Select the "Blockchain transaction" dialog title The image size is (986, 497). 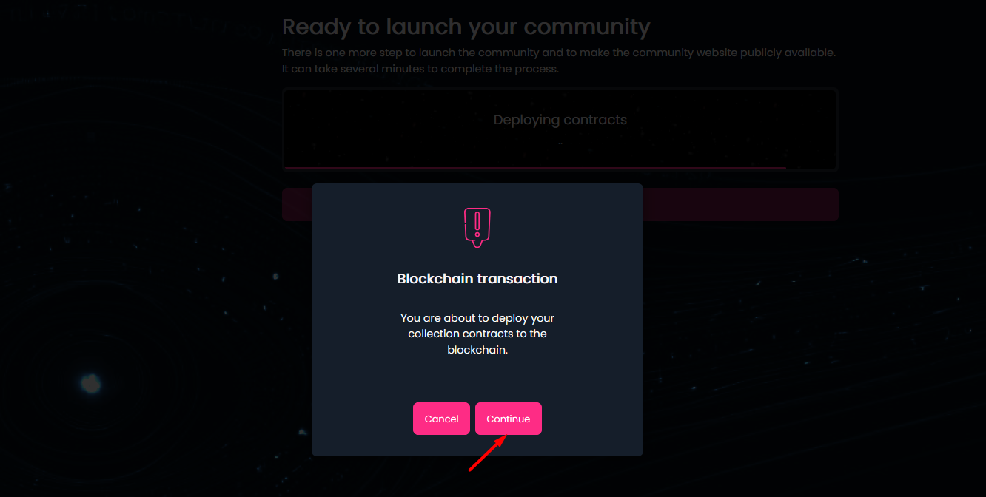click(x=477, y=279)
